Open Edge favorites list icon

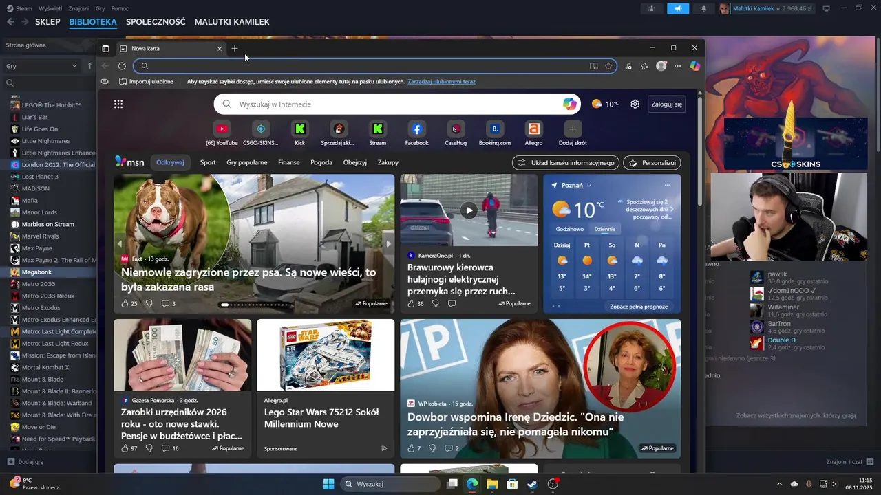point(644,66)
